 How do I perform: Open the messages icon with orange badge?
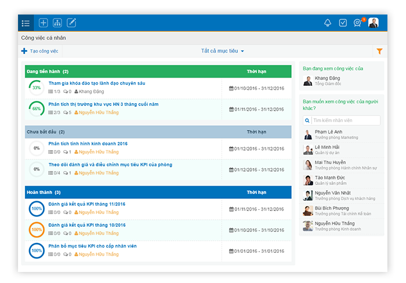pos(358,23)
